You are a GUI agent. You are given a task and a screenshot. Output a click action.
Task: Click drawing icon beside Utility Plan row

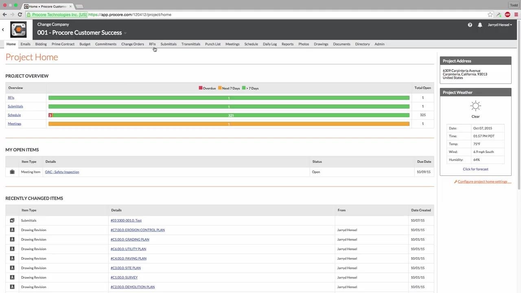(x=12, y=249)
